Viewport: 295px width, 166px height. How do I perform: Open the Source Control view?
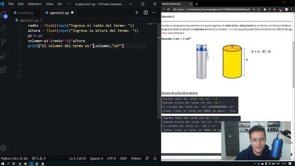4,42
